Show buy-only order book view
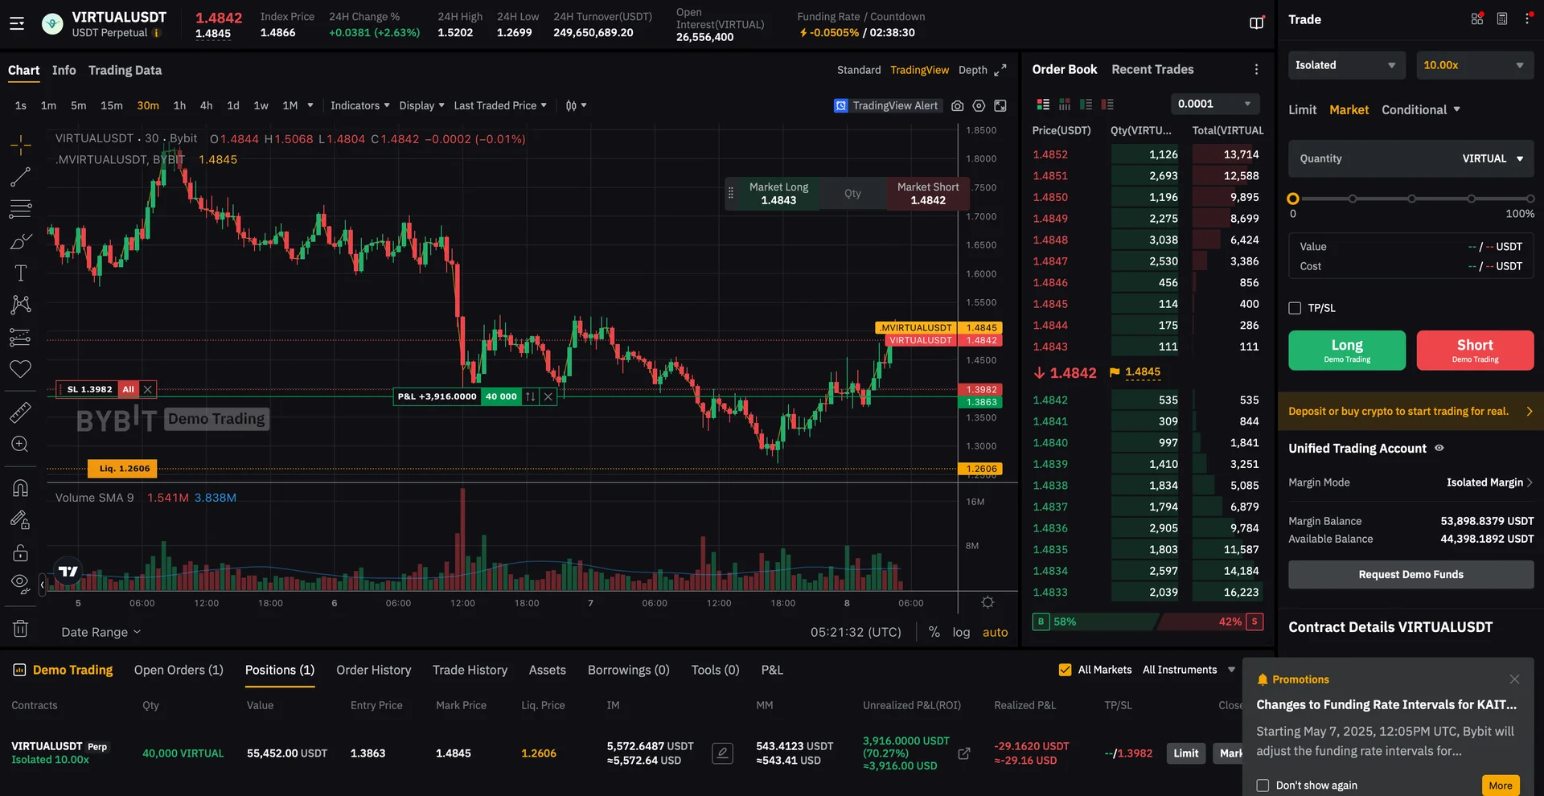1544x796 pixels. (1086, 104)
